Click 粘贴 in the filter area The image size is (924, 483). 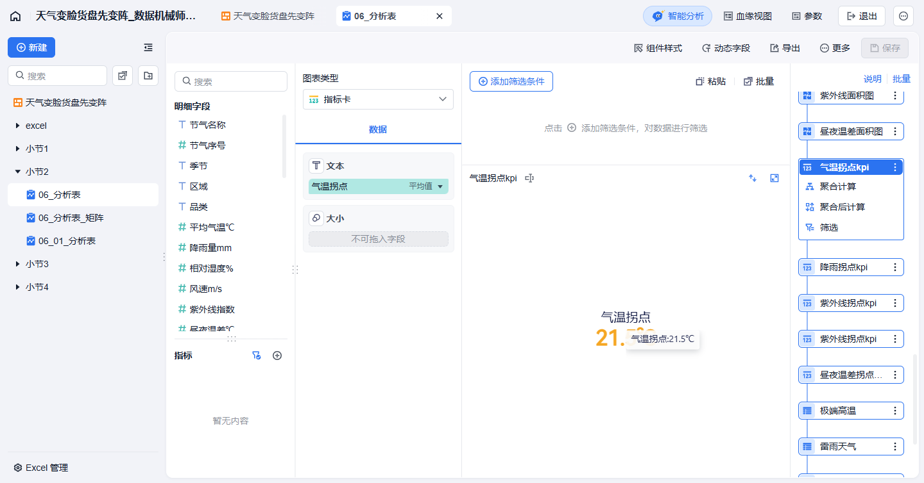tap(711, 81)
